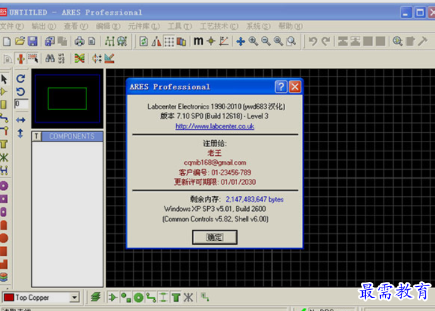Click the horizontal mirror flip icon
Image resolution: width=435 pixels, height=311 pixels.
21,120
